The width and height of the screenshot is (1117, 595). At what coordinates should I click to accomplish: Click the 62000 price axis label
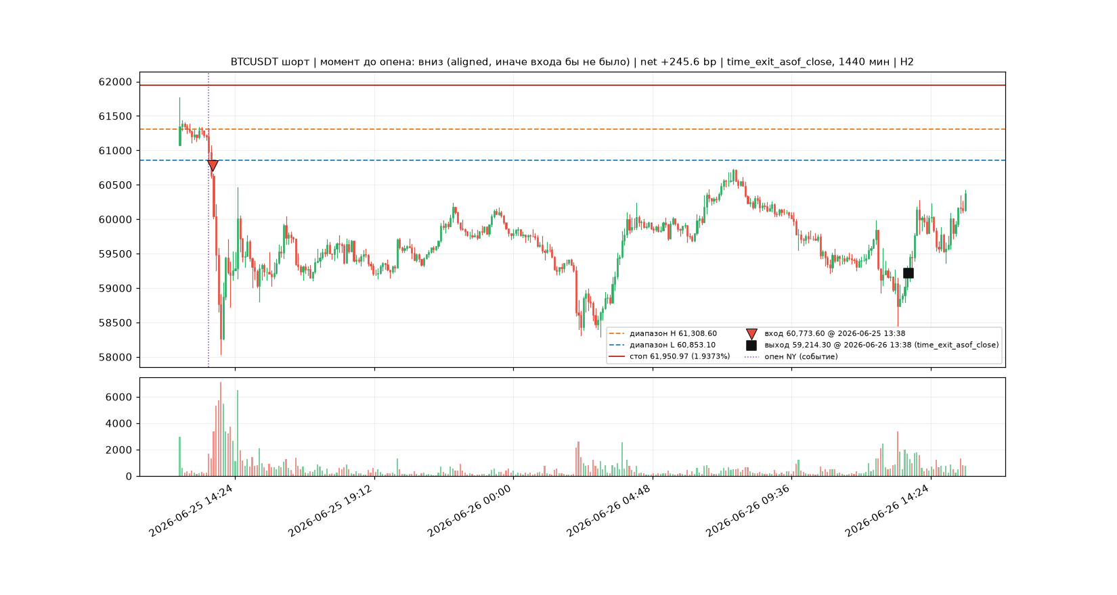point(115,82)
